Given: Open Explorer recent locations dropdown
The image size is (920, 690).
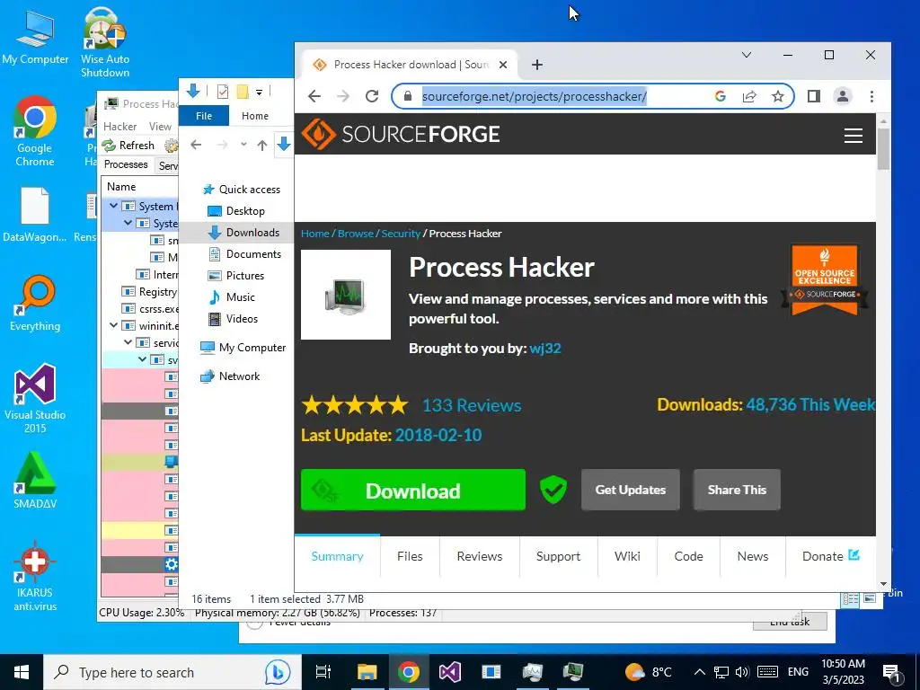Looking at the screenshot, I should 243,145.
